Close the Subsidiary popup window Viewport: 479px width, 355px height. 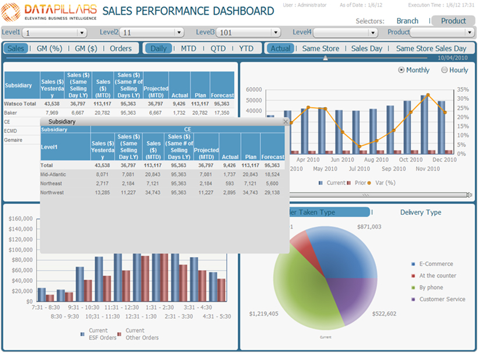[x=285, y=122]
